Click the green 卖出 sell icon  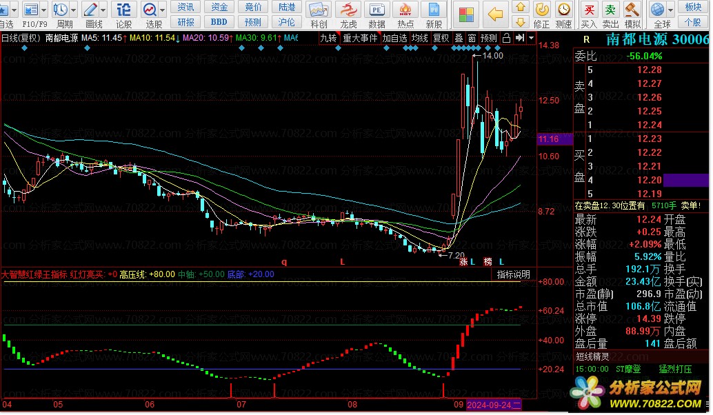click(610, 10)
